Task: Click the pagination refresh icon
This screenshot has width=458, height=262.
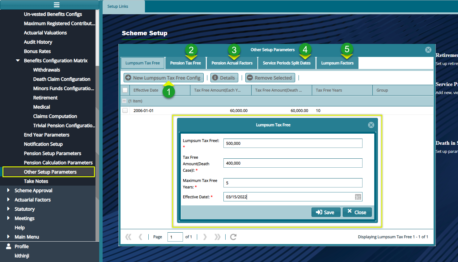Action: point(233,237)
